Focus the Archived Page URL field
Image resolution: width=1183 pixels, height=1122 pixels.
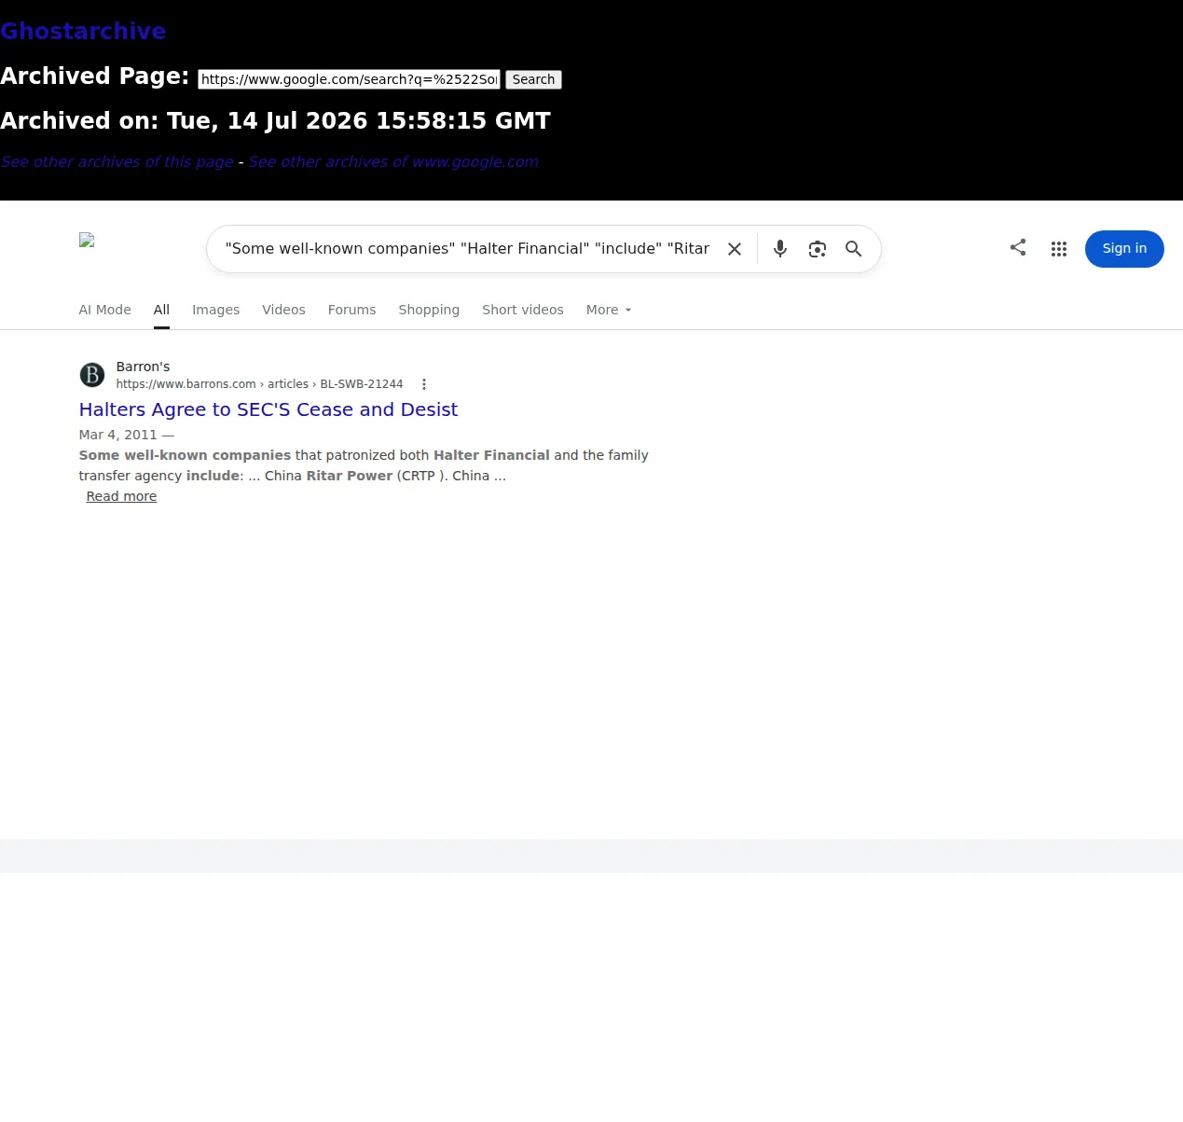coord(349,79)
